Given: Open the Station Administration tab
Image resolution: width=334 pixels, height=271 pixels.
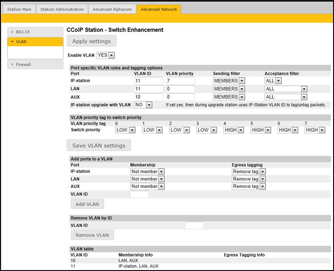Looking at the screenshot, I should [62, 9].
